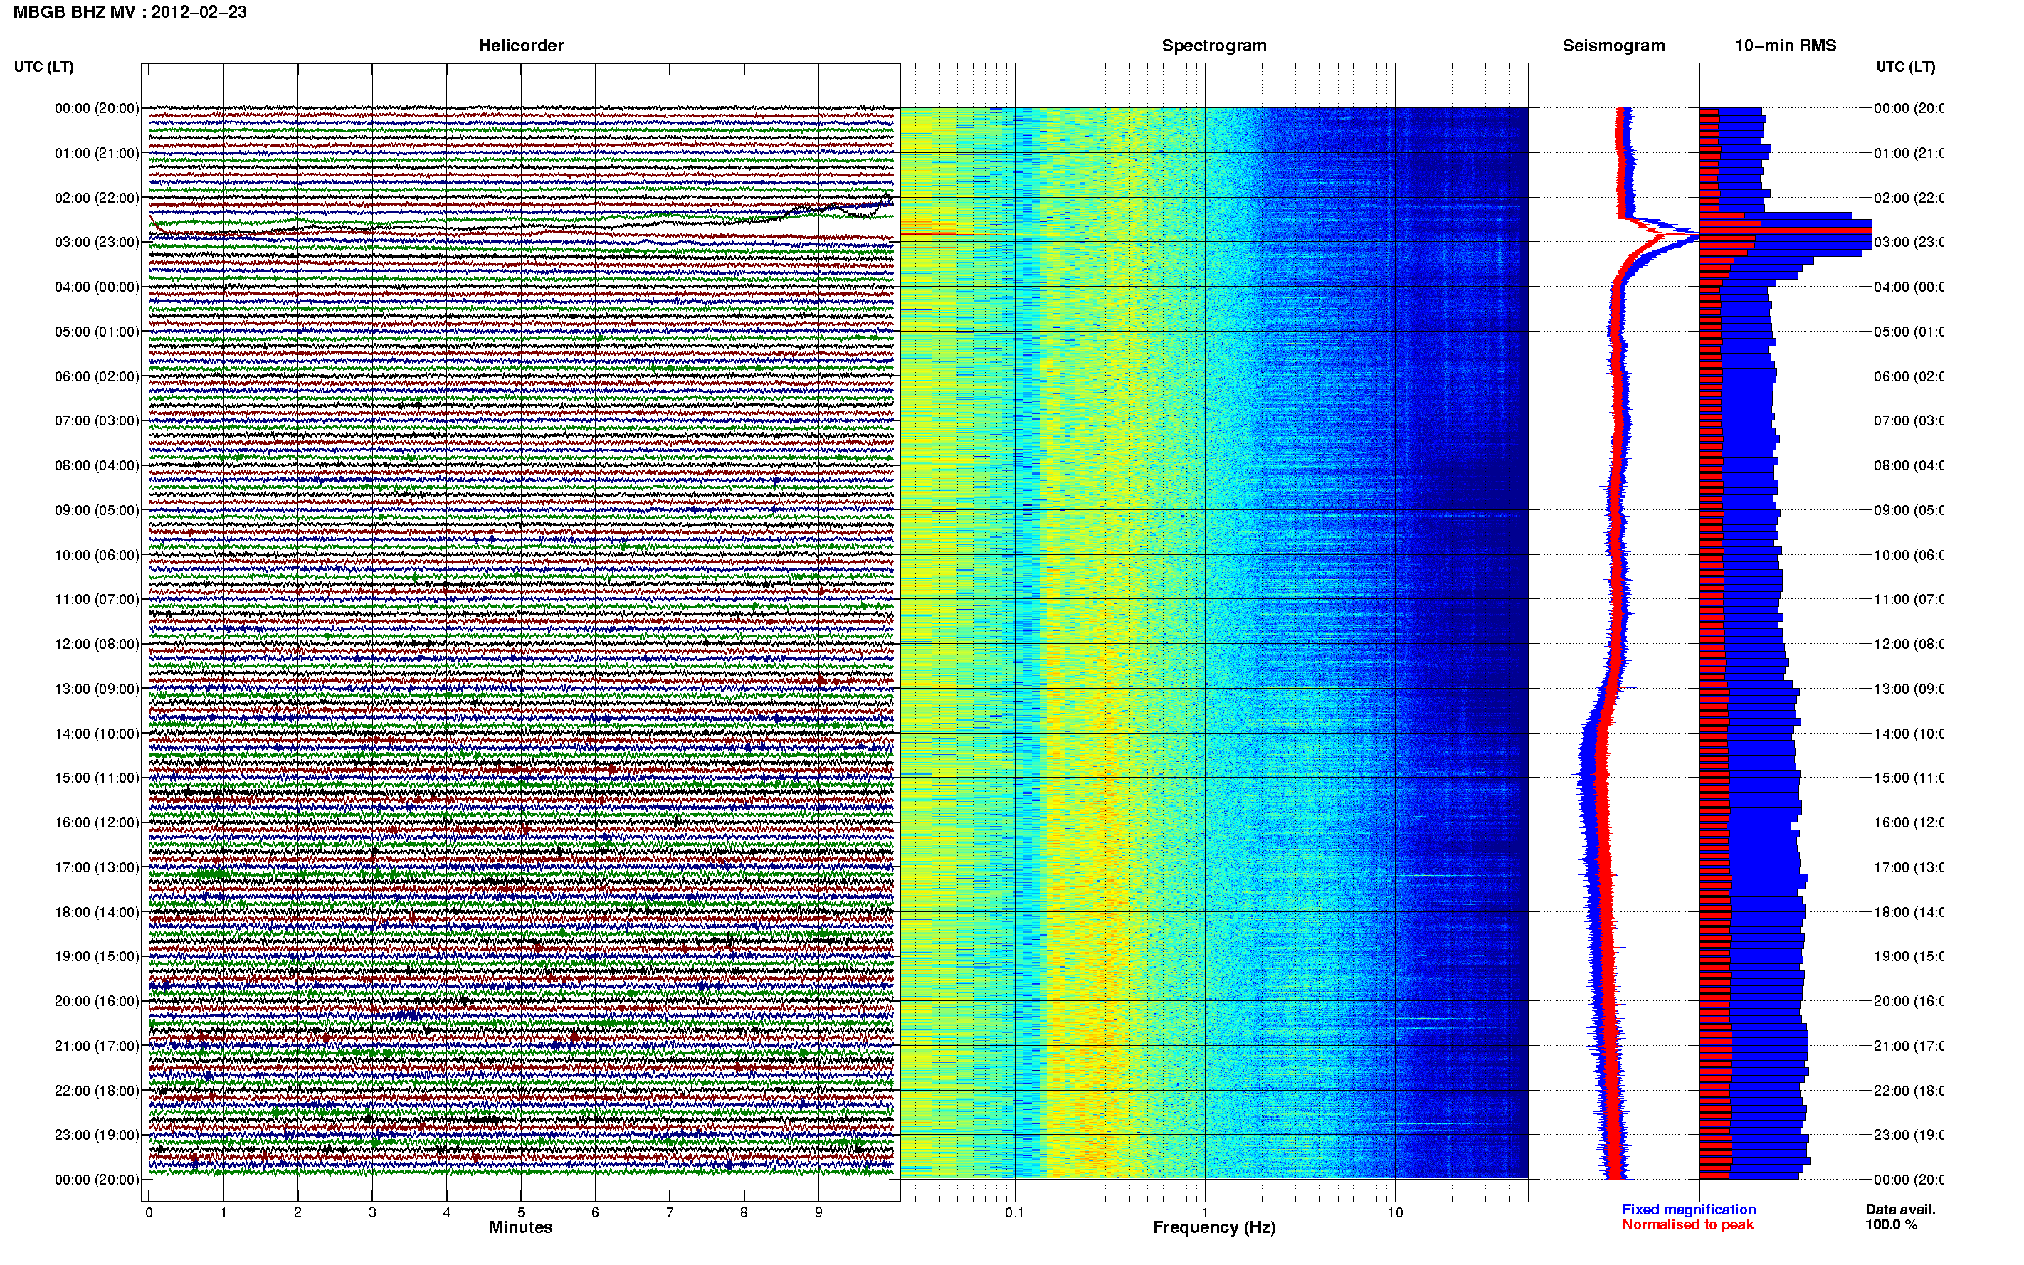Click left time label '07:00 (03:00)'
The image size is (2024, 1265).
click(x=97, y=420)
